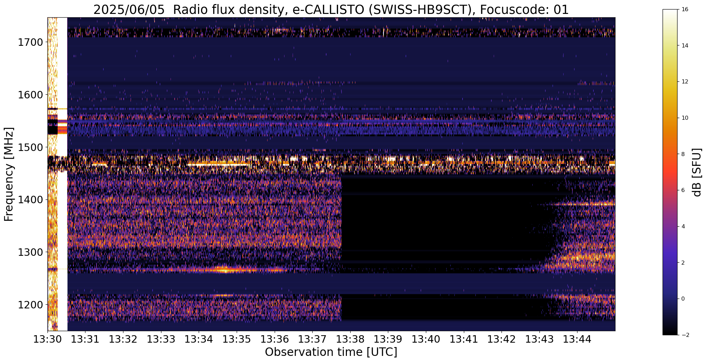The height and width of the screenshot is (362, 707).
Task: Click the 1200 frequency tick label
Action: [30, 305]
